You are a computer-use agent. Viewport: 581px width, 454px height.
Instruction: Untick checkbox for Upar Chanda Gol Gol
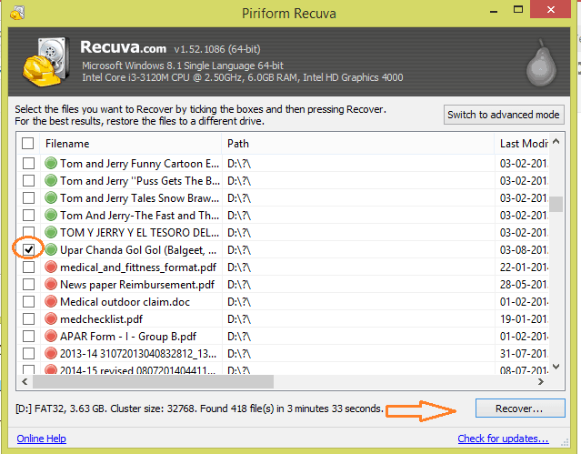point(28,249)
